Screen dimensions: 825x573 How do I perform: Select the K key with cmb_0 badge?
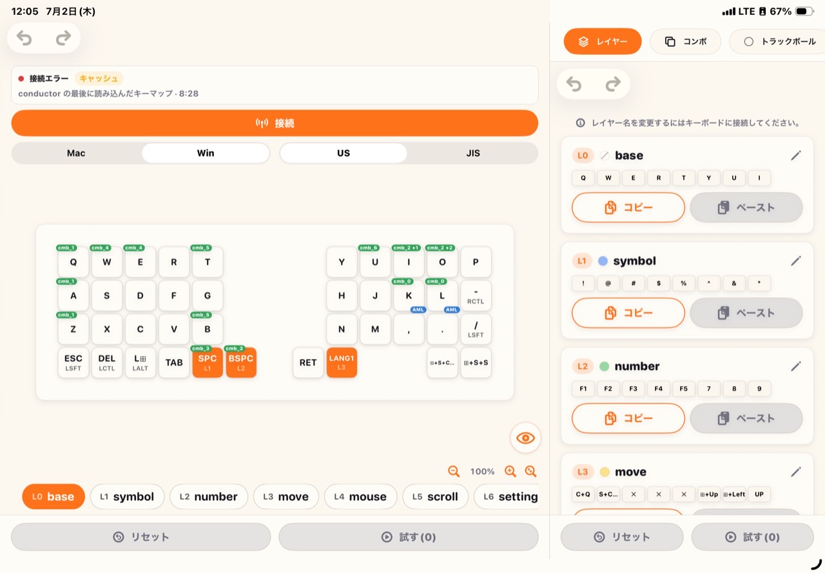(409, 296)
